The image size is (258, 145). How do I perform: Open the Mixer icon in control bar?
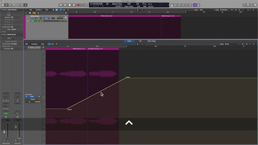(22, 5)
